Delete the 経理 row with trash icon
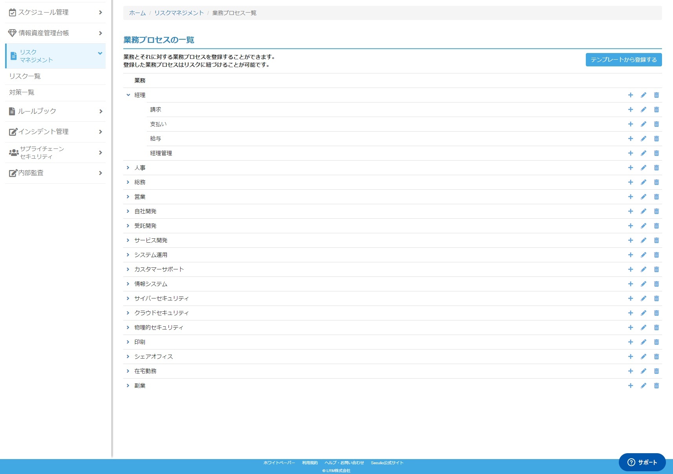Viewport: 673px width, 474px height. pyautogui.click(x=656, y=95)
